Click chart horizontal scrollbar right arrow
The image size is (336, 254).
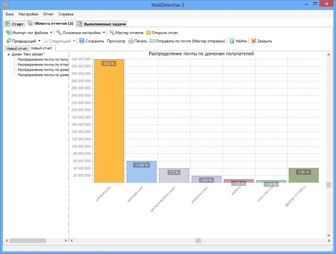(329, 241)
